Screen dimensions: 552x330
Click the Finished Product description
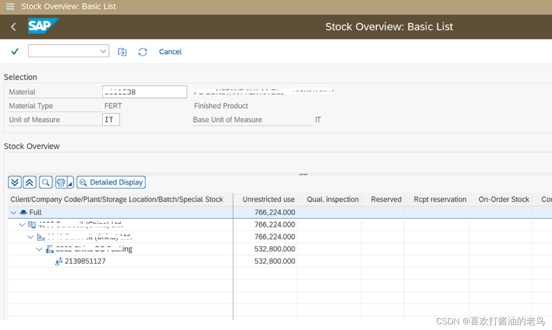pyautogui.click(x=221, y=106)
